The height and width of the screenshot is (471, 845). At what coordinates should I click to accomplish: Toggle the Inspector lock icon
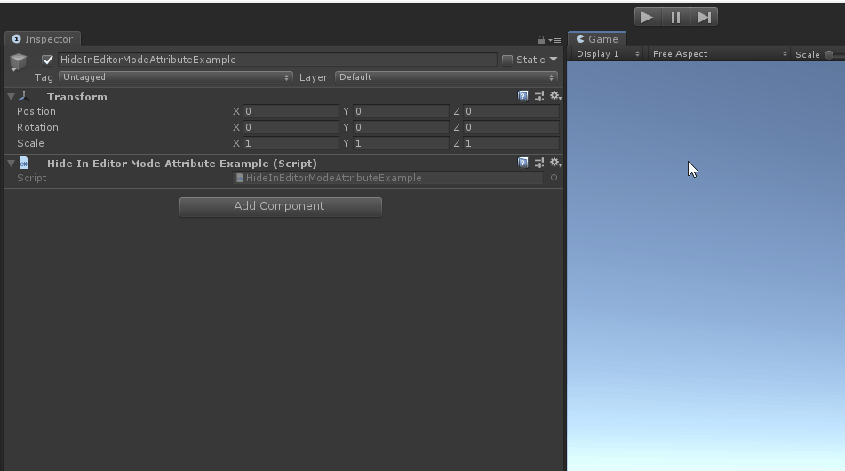(x=541, y=40)
